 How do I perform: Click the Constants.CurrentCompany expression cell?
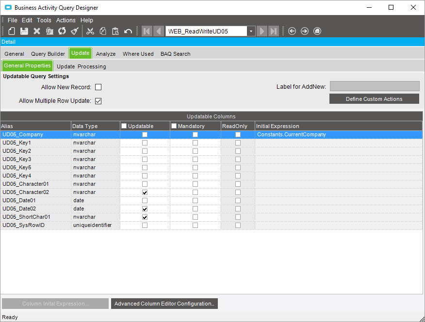pos(339,135)
